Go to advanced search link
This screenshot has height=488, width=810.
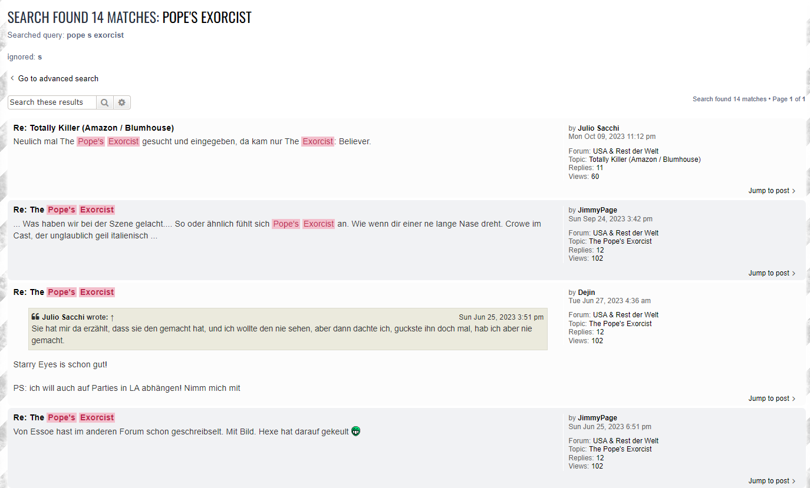[x=58, y=78]
